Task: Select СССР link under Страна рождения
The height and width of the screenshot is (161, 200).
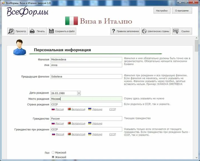Action: pos(112,109)
